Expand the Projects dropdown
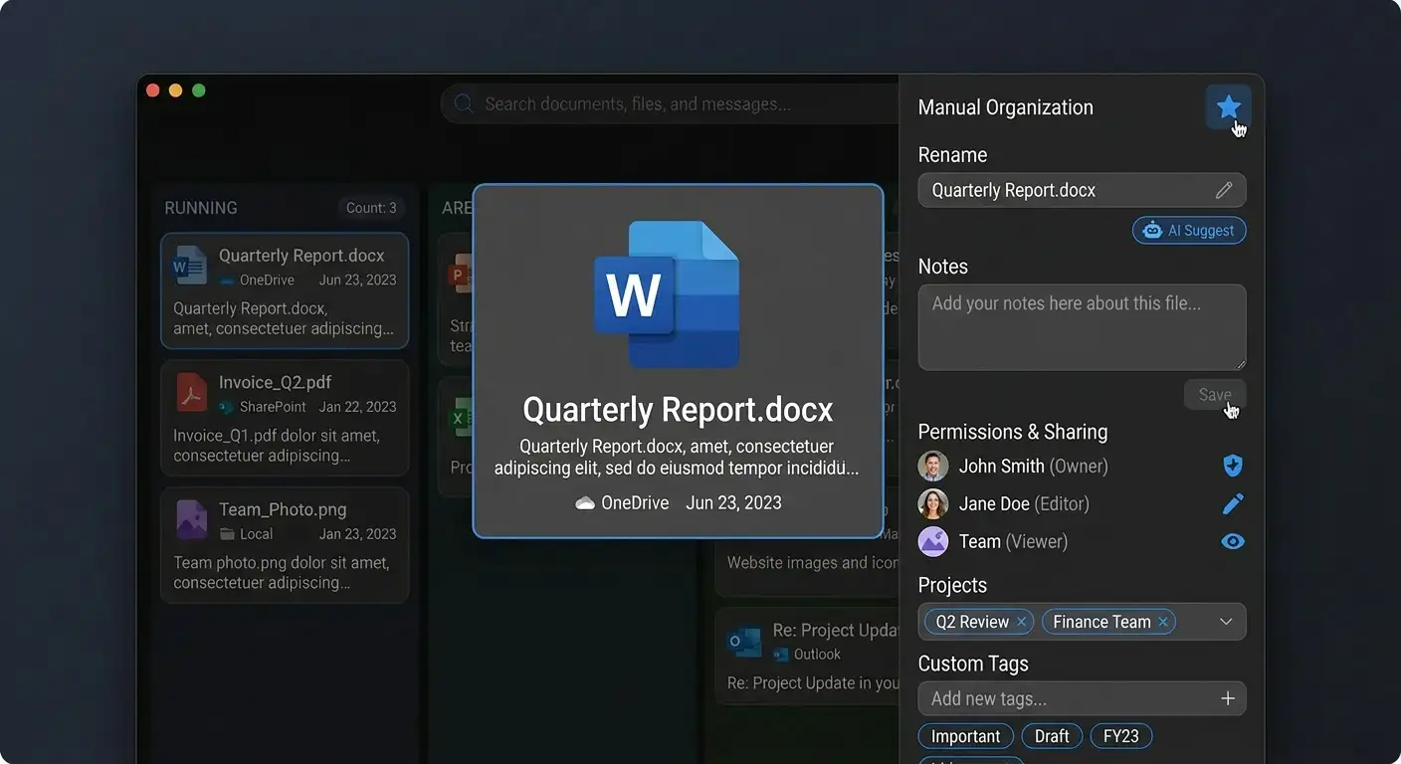The image size is (1401, 764). (1226, 622)
